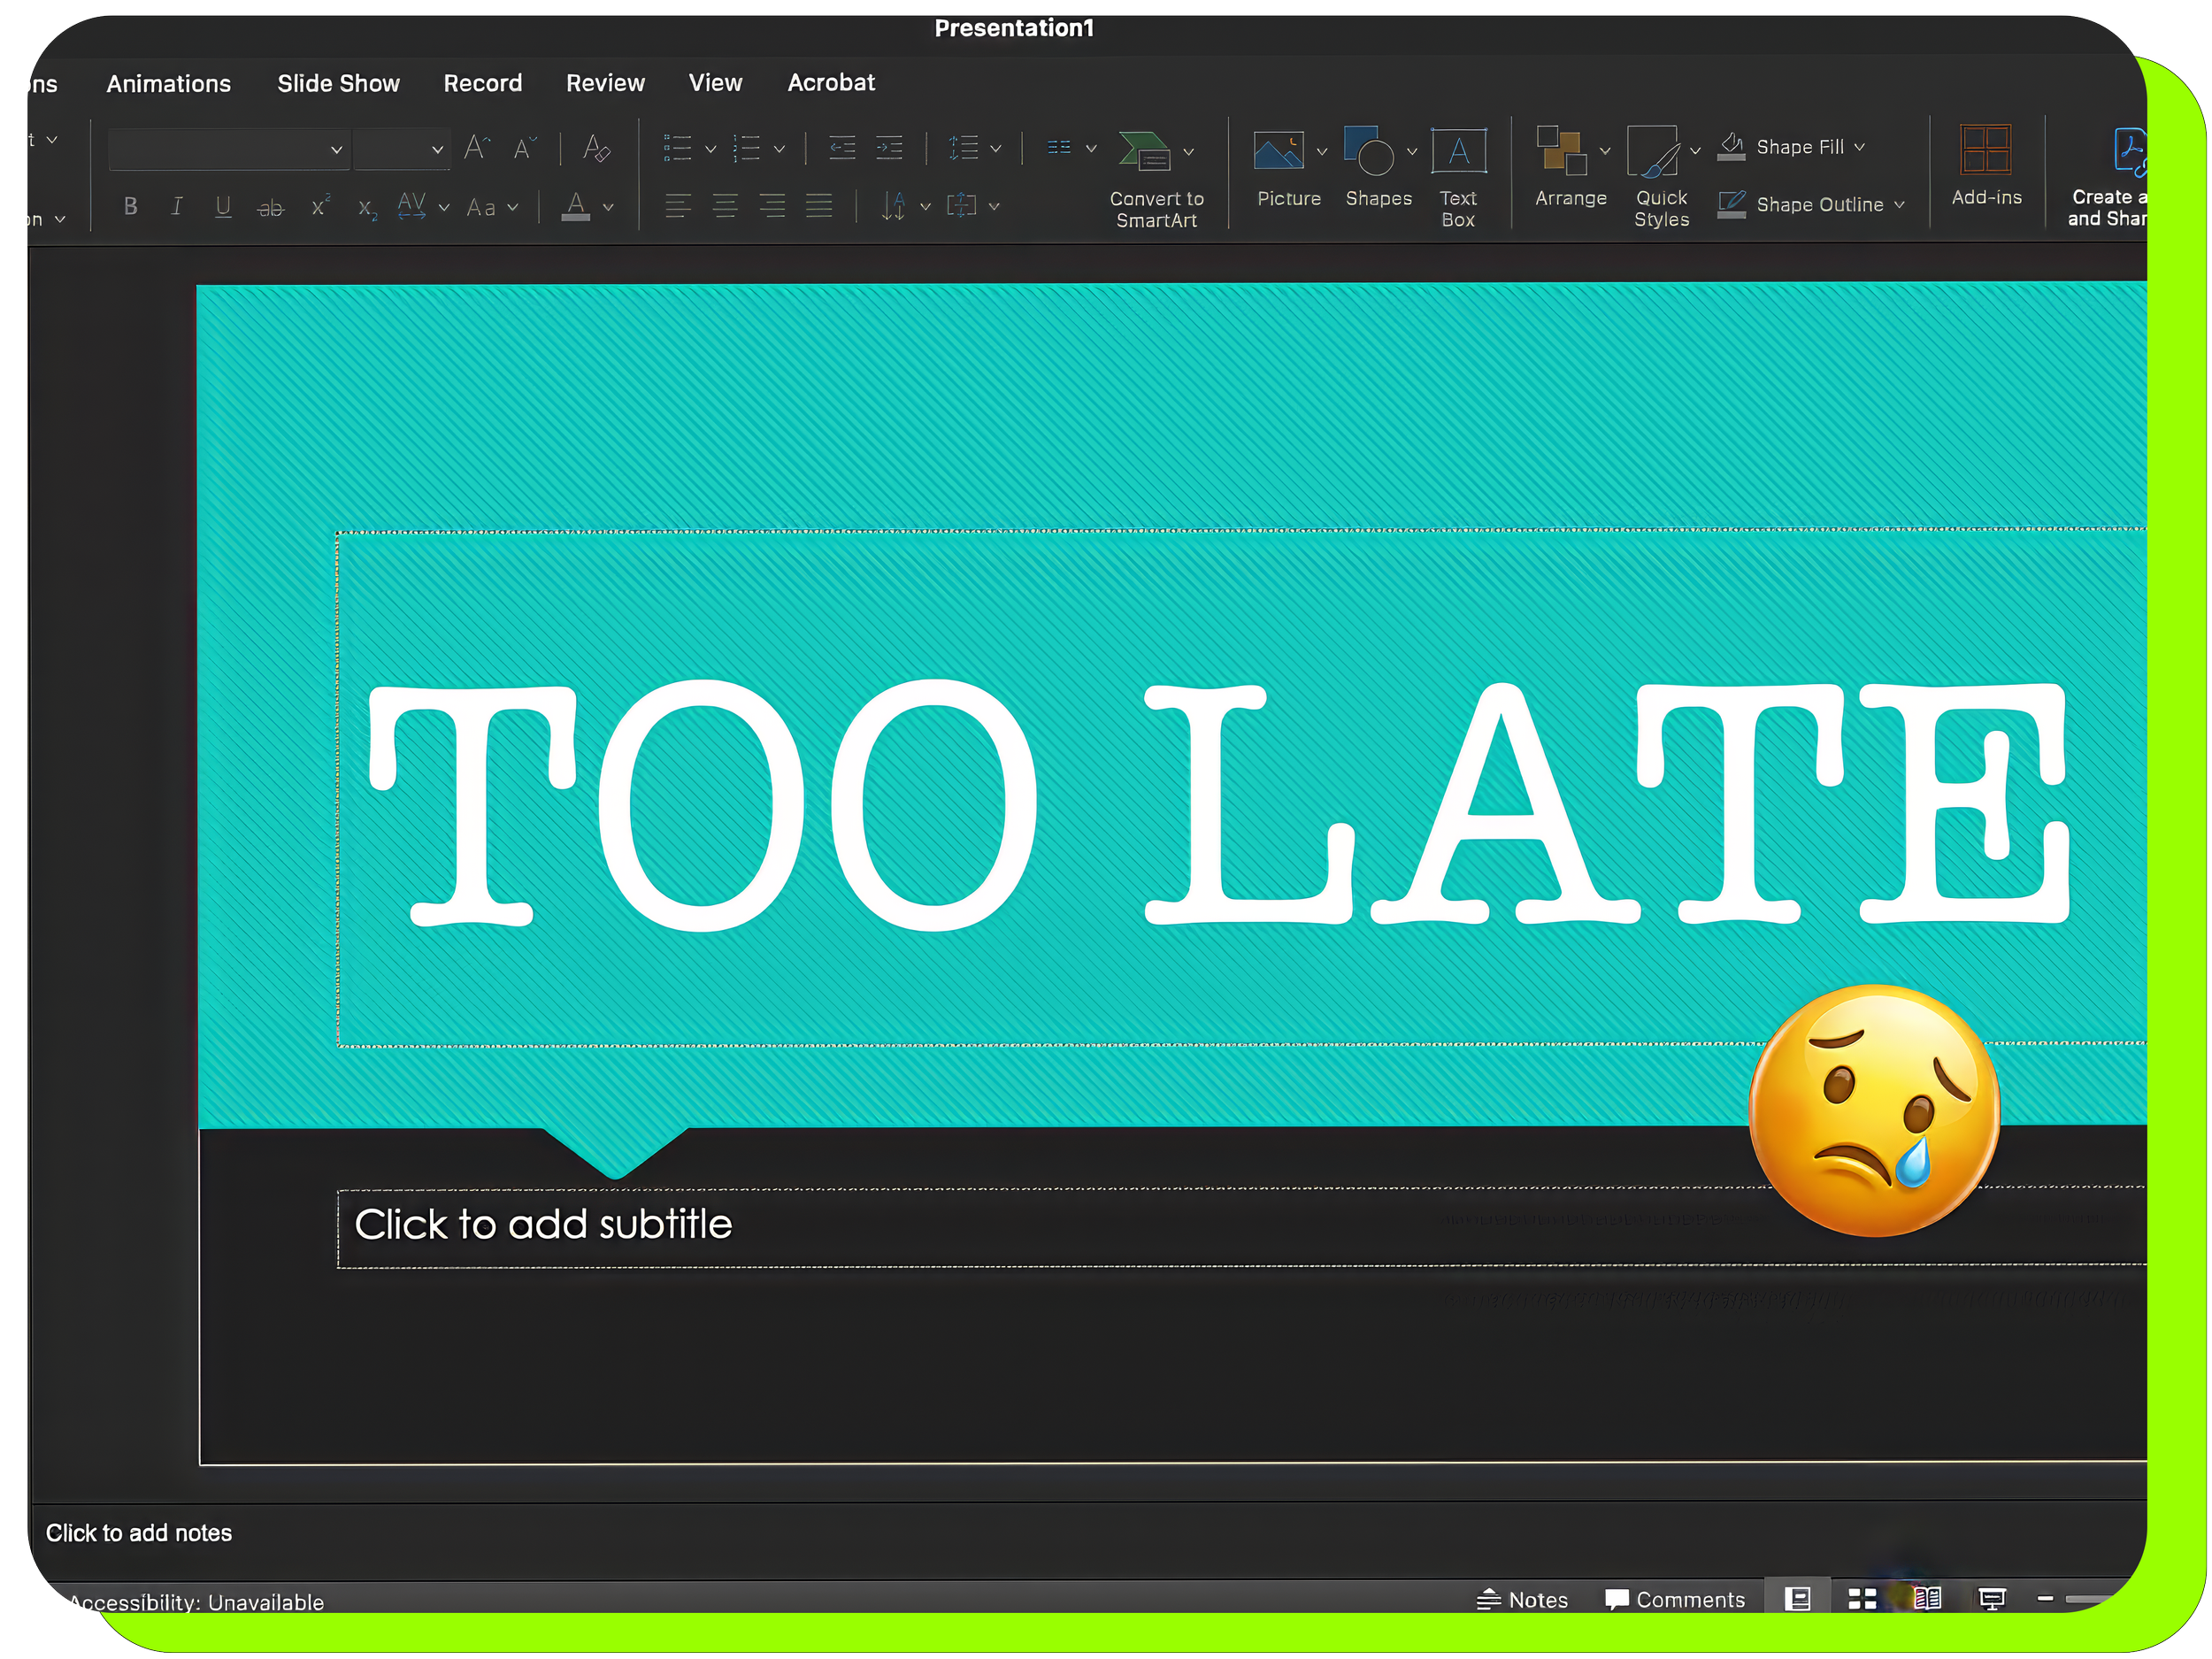
Task: Toggle Strikethrough formatting
Action: (271, 207)
